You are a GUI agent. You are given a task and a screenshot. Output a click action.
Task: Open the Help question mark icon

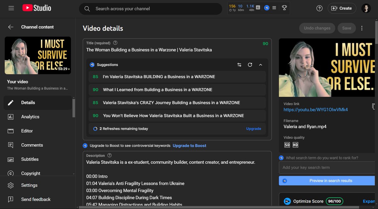coord(319,8)
